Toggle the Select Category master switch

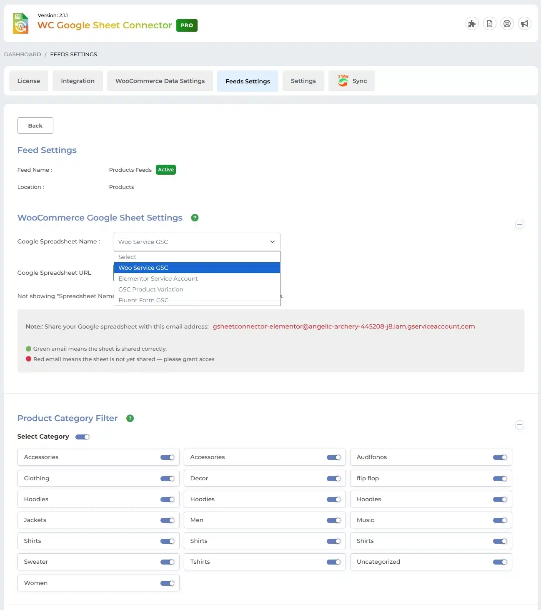pos(83,437)
